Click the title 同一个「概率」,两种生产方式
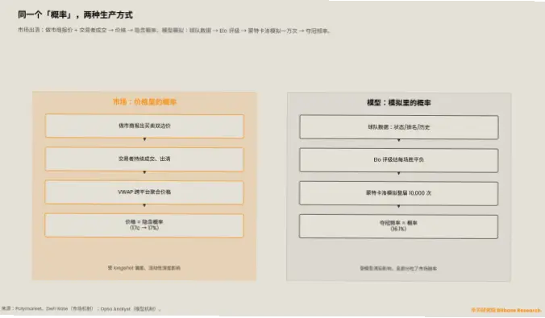The width and height of the screenshot is (545, 318). tap(75, 15)
